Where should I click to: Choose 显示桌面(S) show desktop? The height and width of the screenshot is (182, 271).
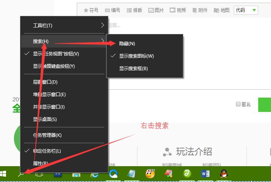coord(64,119)
